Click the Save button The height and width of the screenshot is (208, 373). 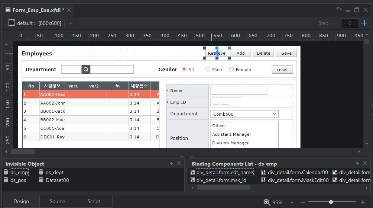point(286,53)
